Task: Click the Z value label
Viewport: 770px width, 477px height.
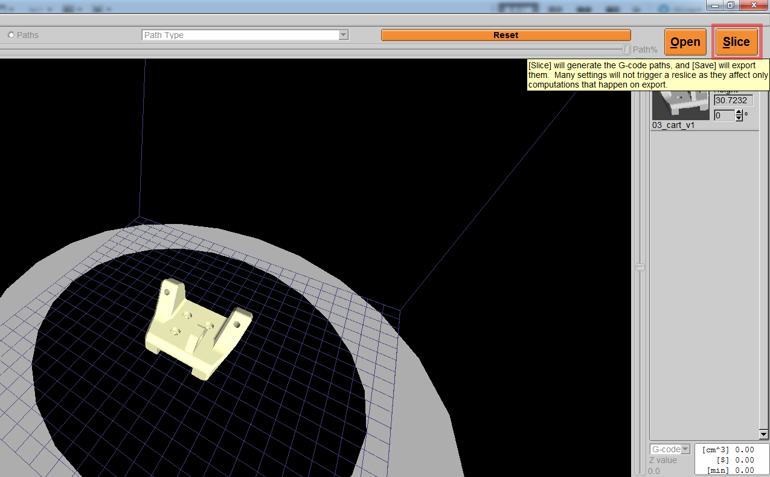Action: pyautogui.click(x=663, y=460)
